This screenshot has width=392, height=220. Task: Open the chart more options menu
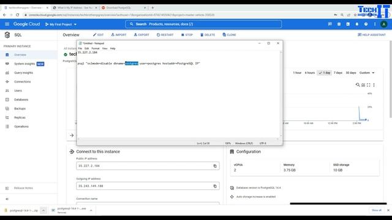click(x=374, y=85)
